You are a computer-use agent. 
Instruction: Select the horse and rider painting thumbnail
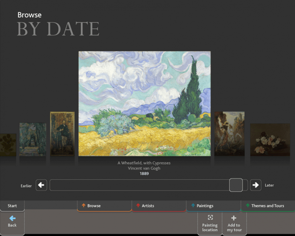(x=230, y=134)
